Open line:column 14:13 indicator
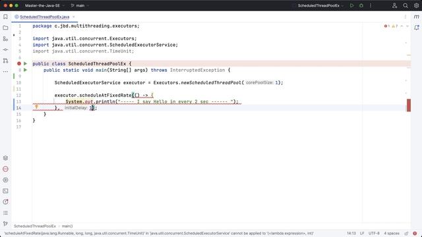The width and height of the screenshot is (422, 237). point(351,233)
